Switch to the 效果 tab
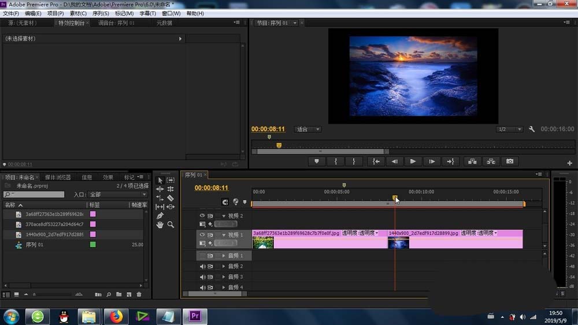The height and width of the screenshot is (325, 578). click(108, 178)
